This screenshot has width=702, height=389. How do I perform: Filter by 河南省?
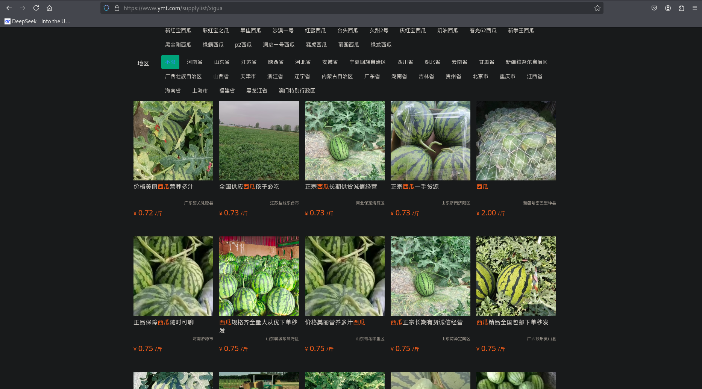195,62
